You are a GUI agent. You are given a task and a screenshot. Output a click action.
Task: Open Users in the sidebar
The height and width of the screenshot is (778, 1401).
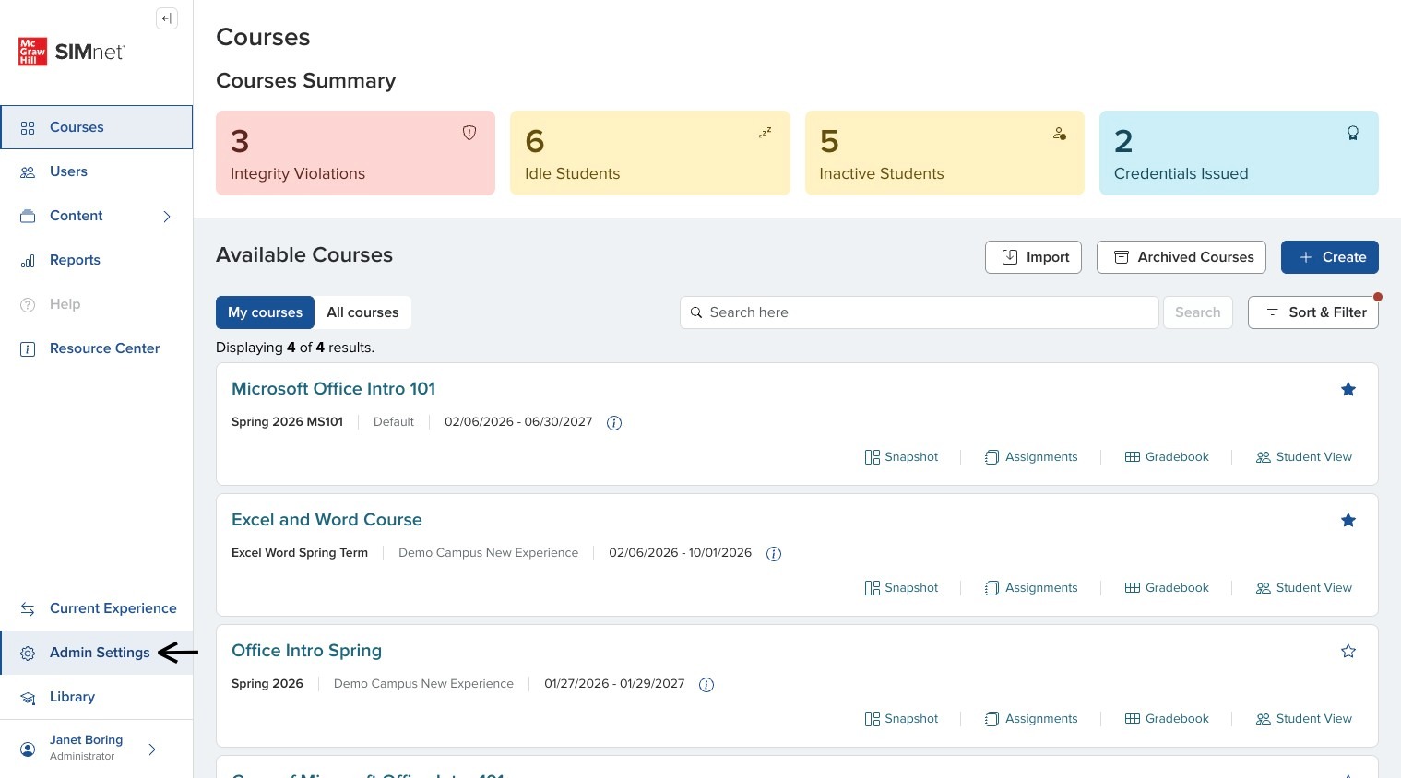[x=97, y=171]
